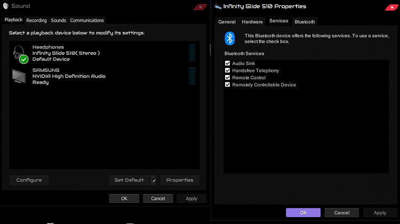Toggle Remotely Controllable Device checkbox
Screen dimensions: 400x224
228,85
